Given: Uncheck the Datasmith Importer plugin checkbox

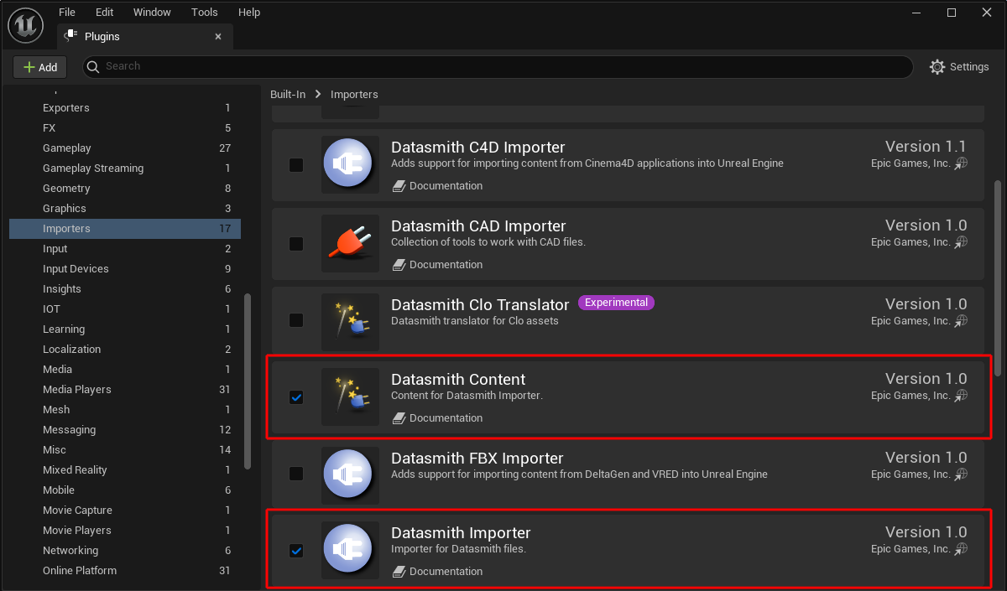Looking at the screenshot, I should 296,551.
